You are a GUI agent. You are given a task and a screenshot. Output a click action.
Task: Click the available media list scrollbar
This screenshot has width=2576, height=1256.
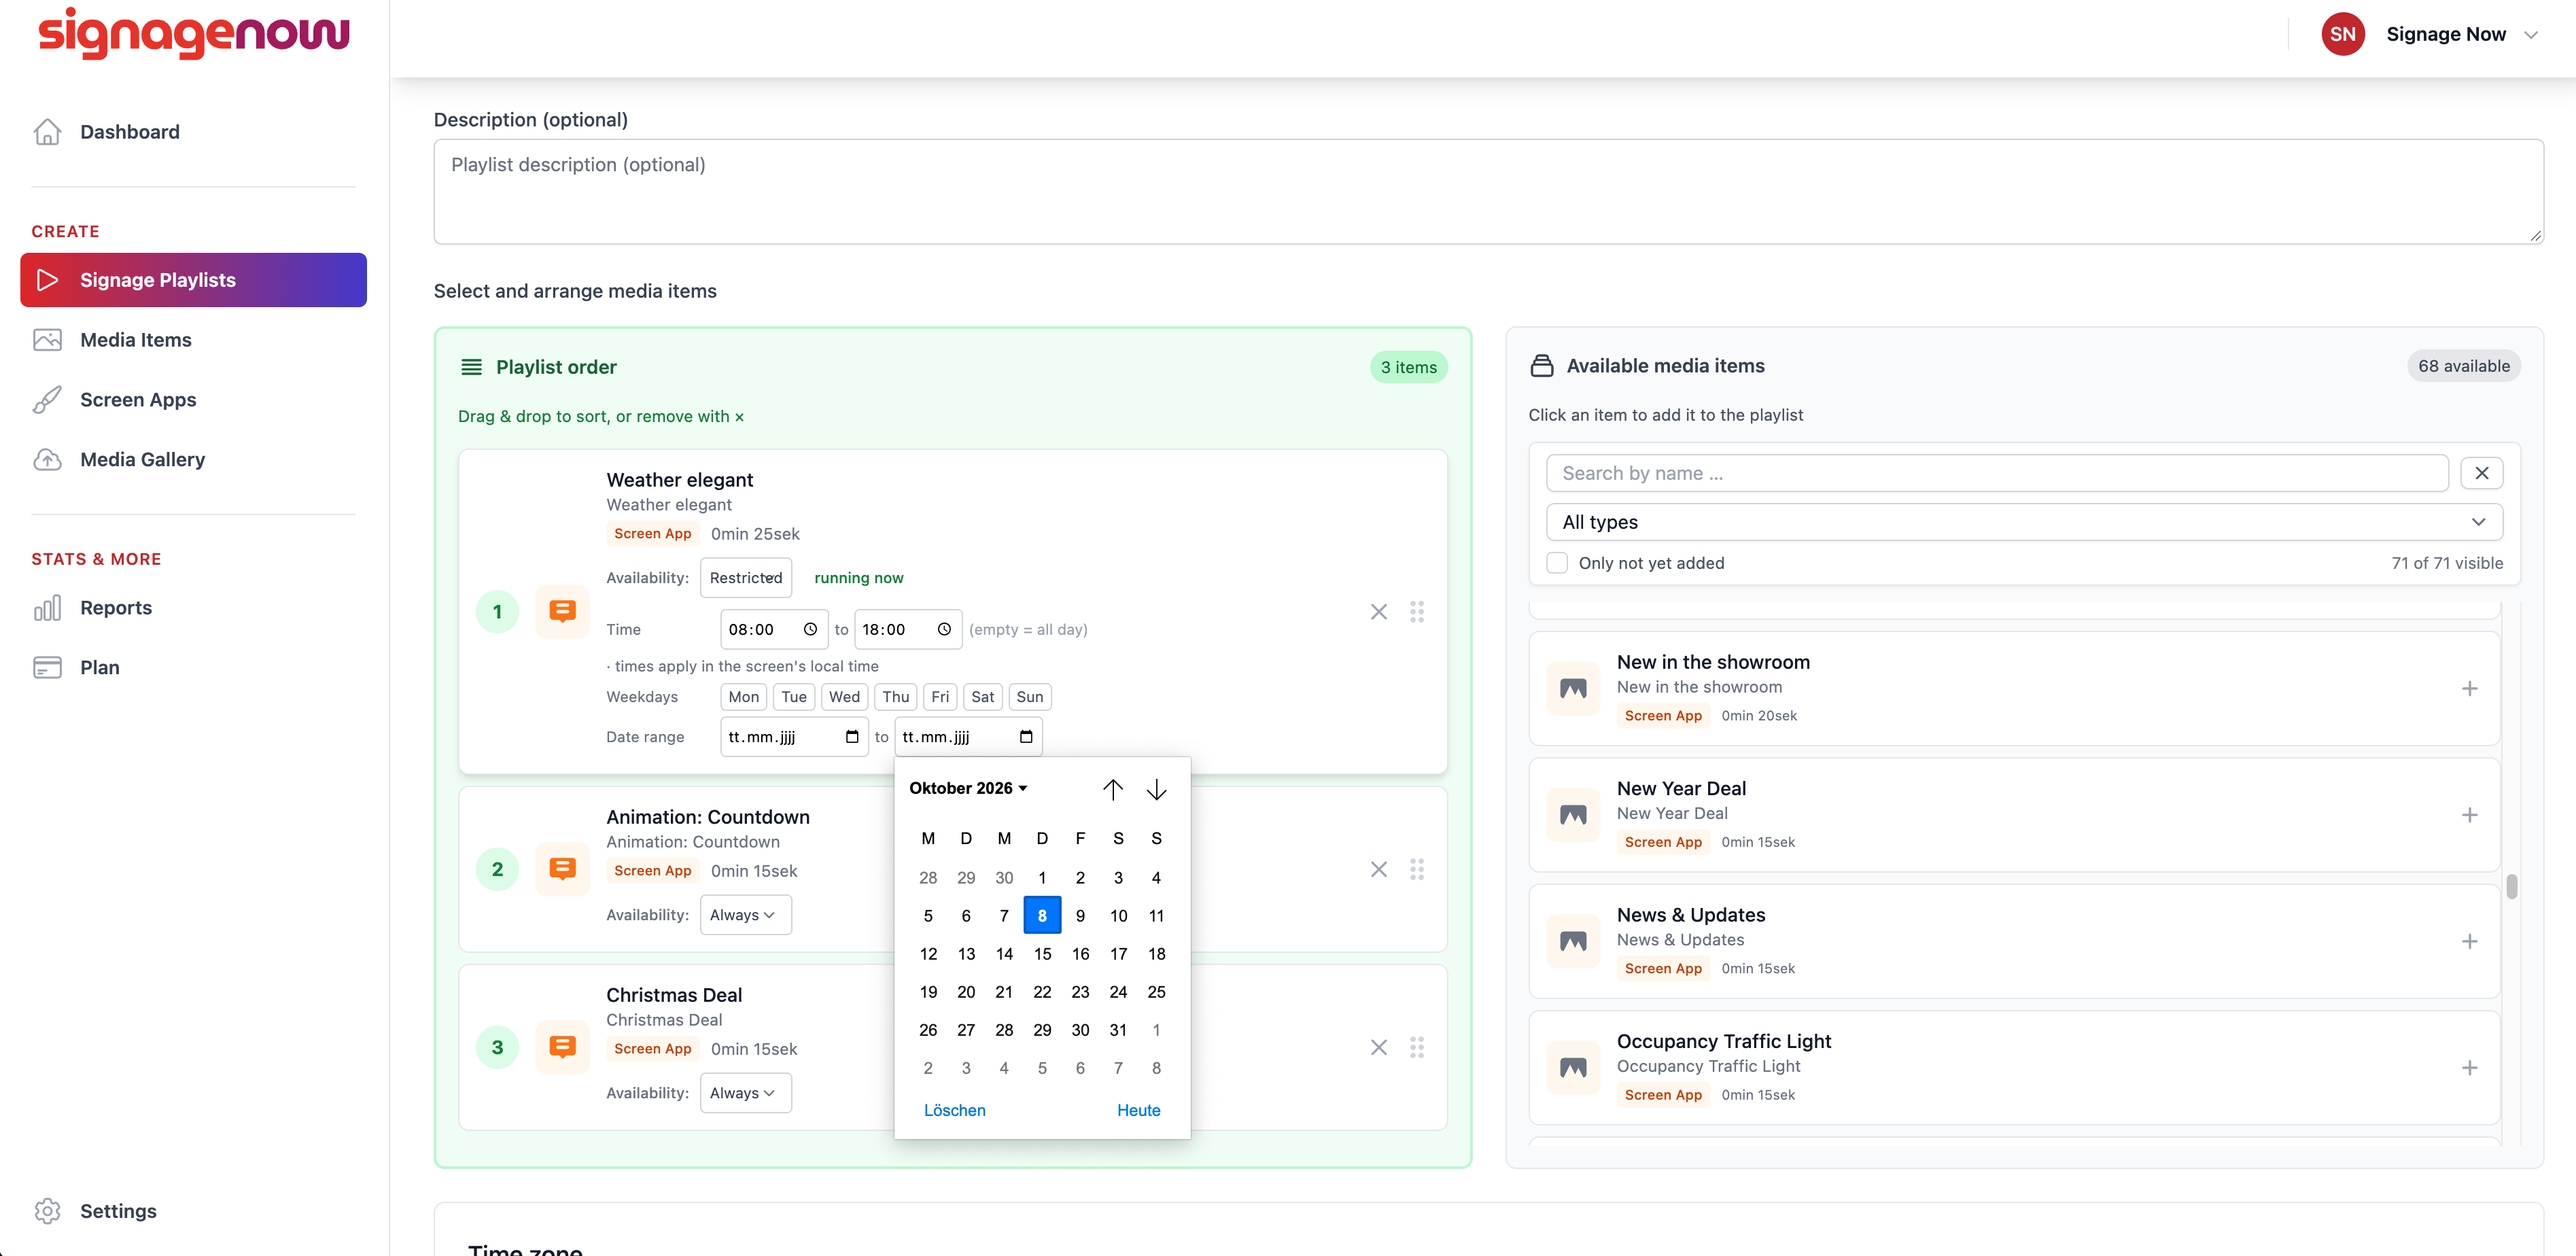pyautogui.click(x=2511, y=886)
